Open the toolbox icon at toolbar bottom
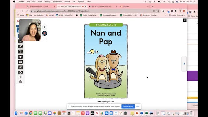208x117 pixels. click(x=20, y=82)
